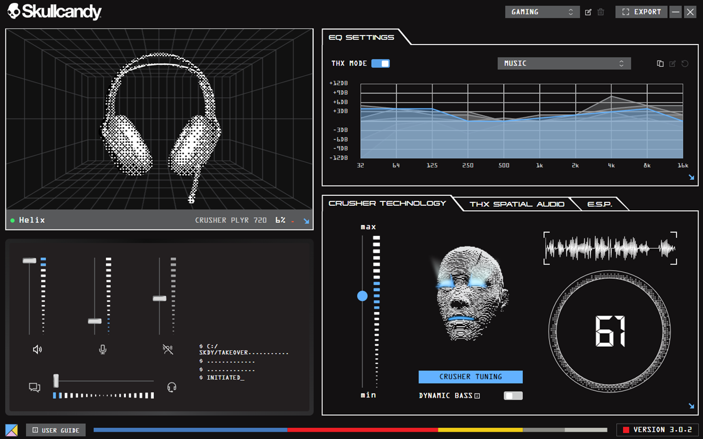Click the edit preset pencil icon beside GAMING
703x439 pixels.
[588, 12]
